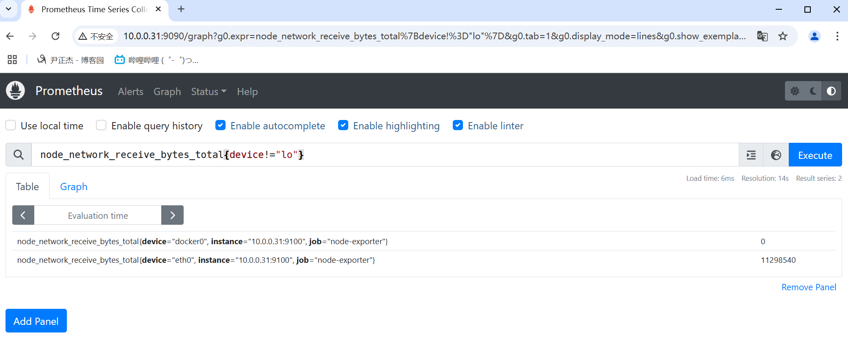
Task: Bookmark this page with star icon
Action: click(783, 36)
